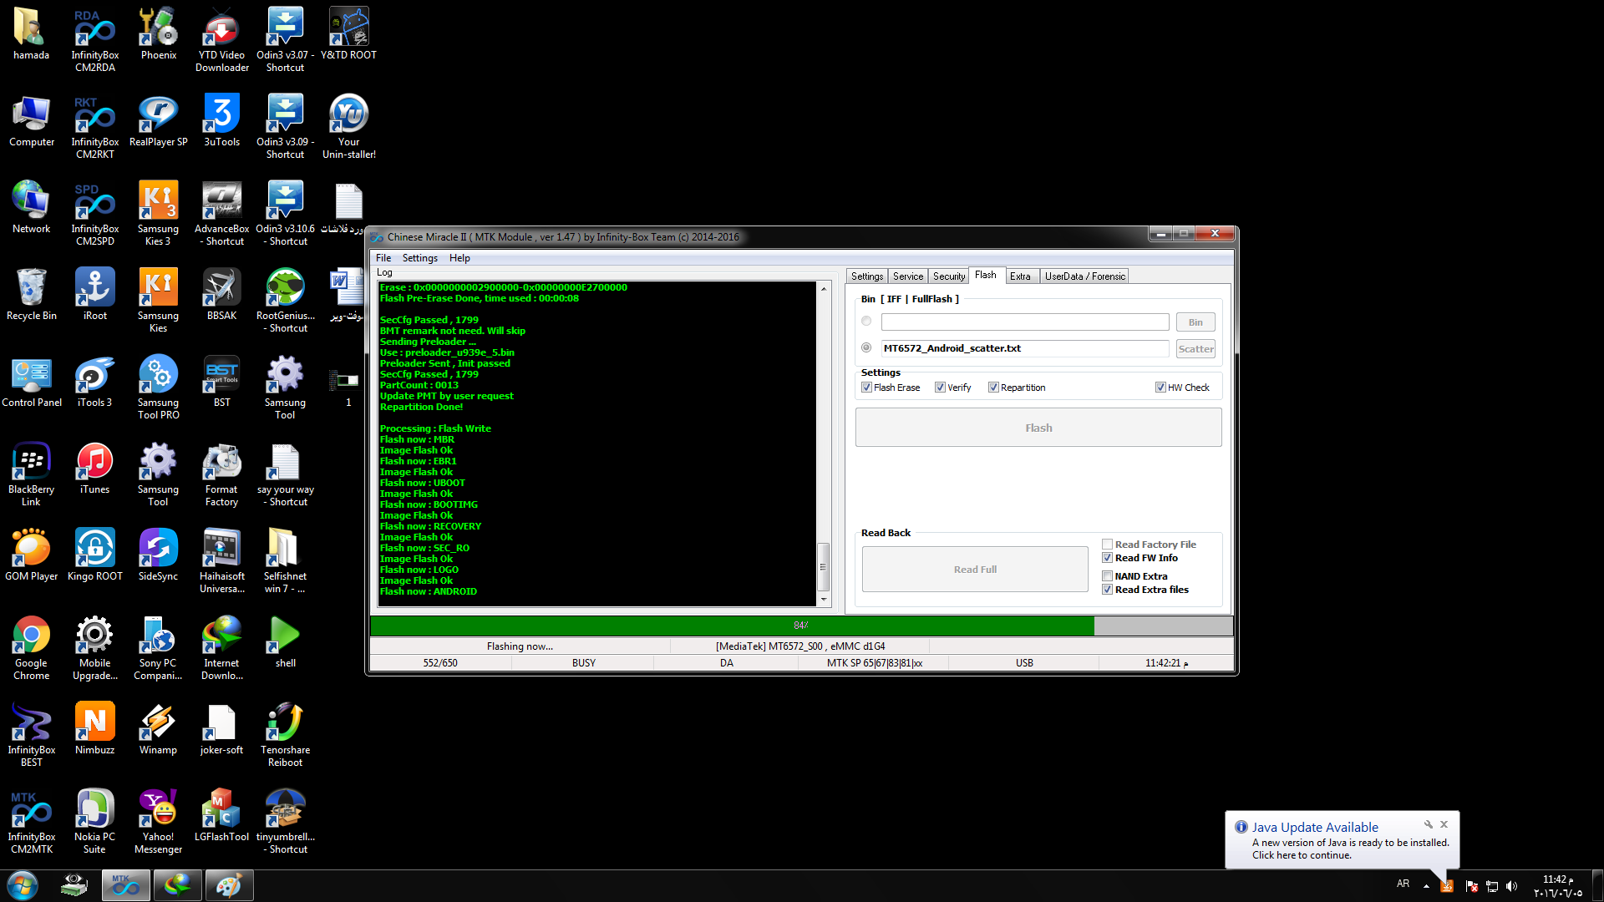Open Samsung Tool PRO desktop icon
This screenshot has width=1604, height=902.
[159, 386]
